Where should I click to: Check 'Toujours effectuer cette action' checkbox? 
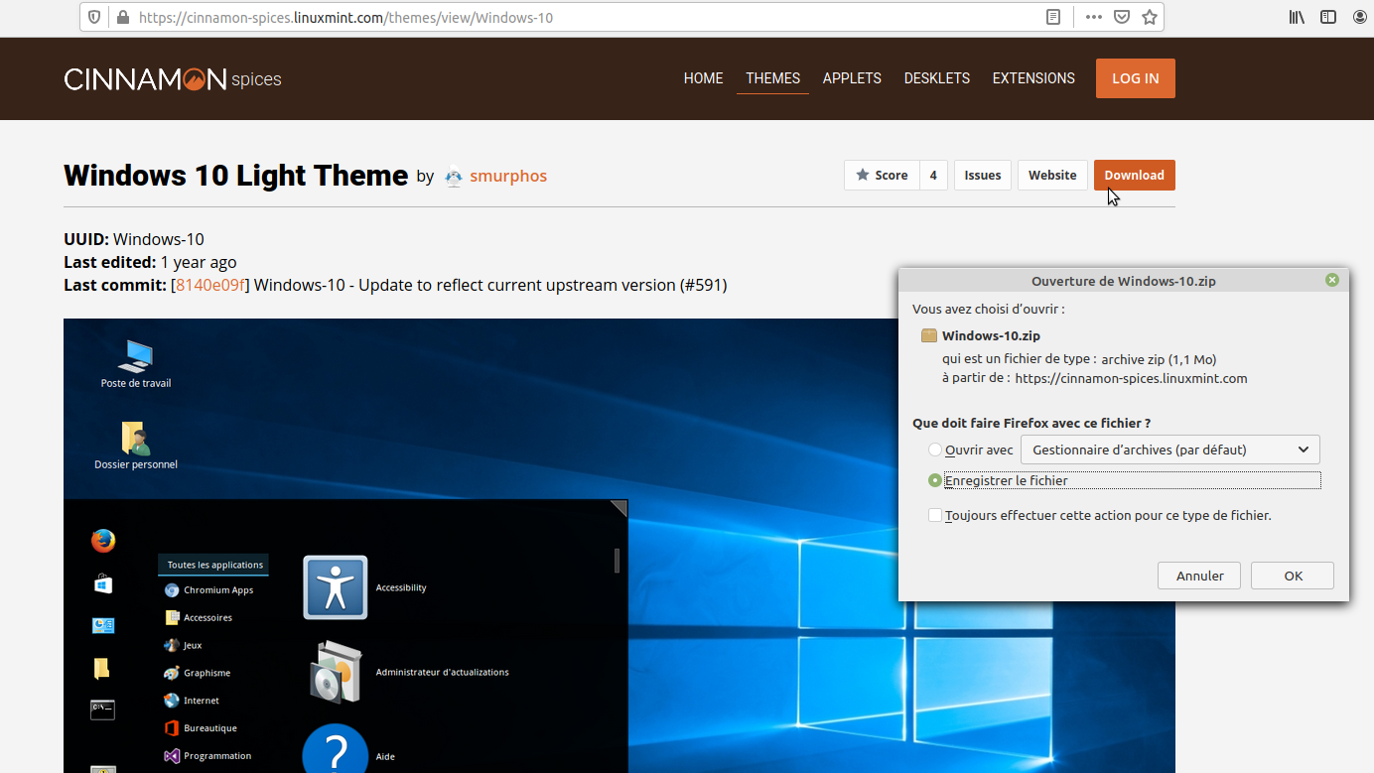[935, 515]
